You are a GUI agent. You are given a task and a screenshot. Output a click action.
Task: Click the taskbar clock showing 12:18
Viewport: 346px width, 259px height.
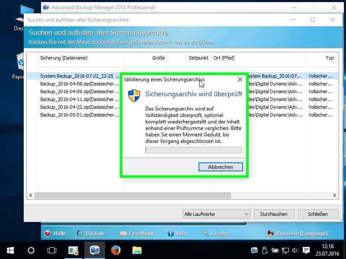327,250
